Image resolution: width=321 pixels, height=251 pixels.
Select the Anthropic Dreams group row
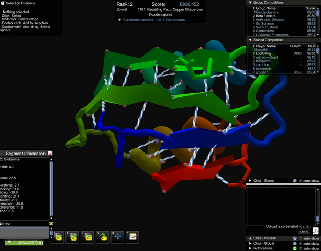pos(284,20)
